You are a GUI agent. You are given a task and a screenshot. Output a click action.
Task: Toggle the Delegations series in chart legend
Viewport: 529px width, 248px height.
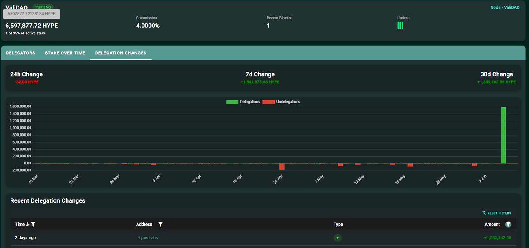(x=243, y=102)
